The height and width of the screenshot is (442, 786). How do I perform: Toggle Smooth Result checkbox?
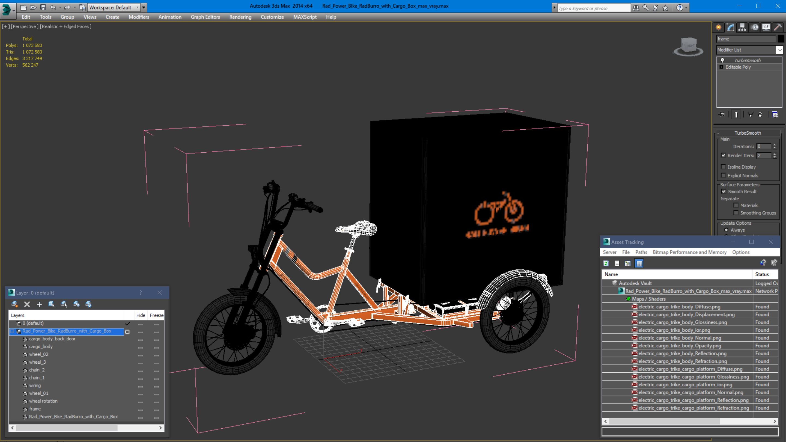tap(724, 191)
